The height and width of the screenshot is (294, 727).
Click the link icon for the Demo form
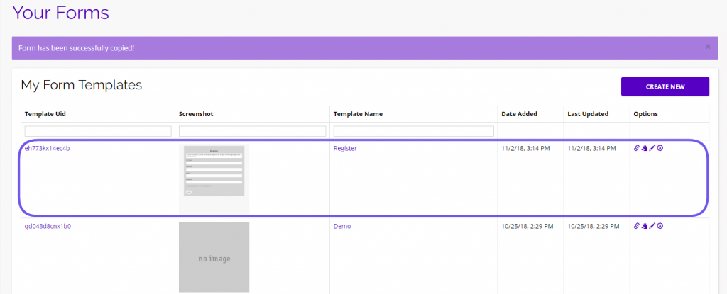tap(637, 226)
